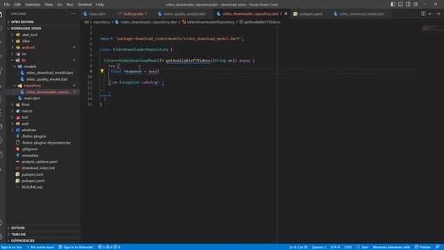Click the No active issue status item
Viewport: 444px width, 250px height.
[x=40, y=247]
